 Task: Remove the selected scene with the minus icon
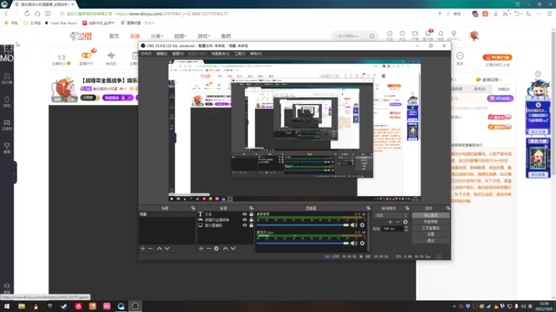[150, 248]
